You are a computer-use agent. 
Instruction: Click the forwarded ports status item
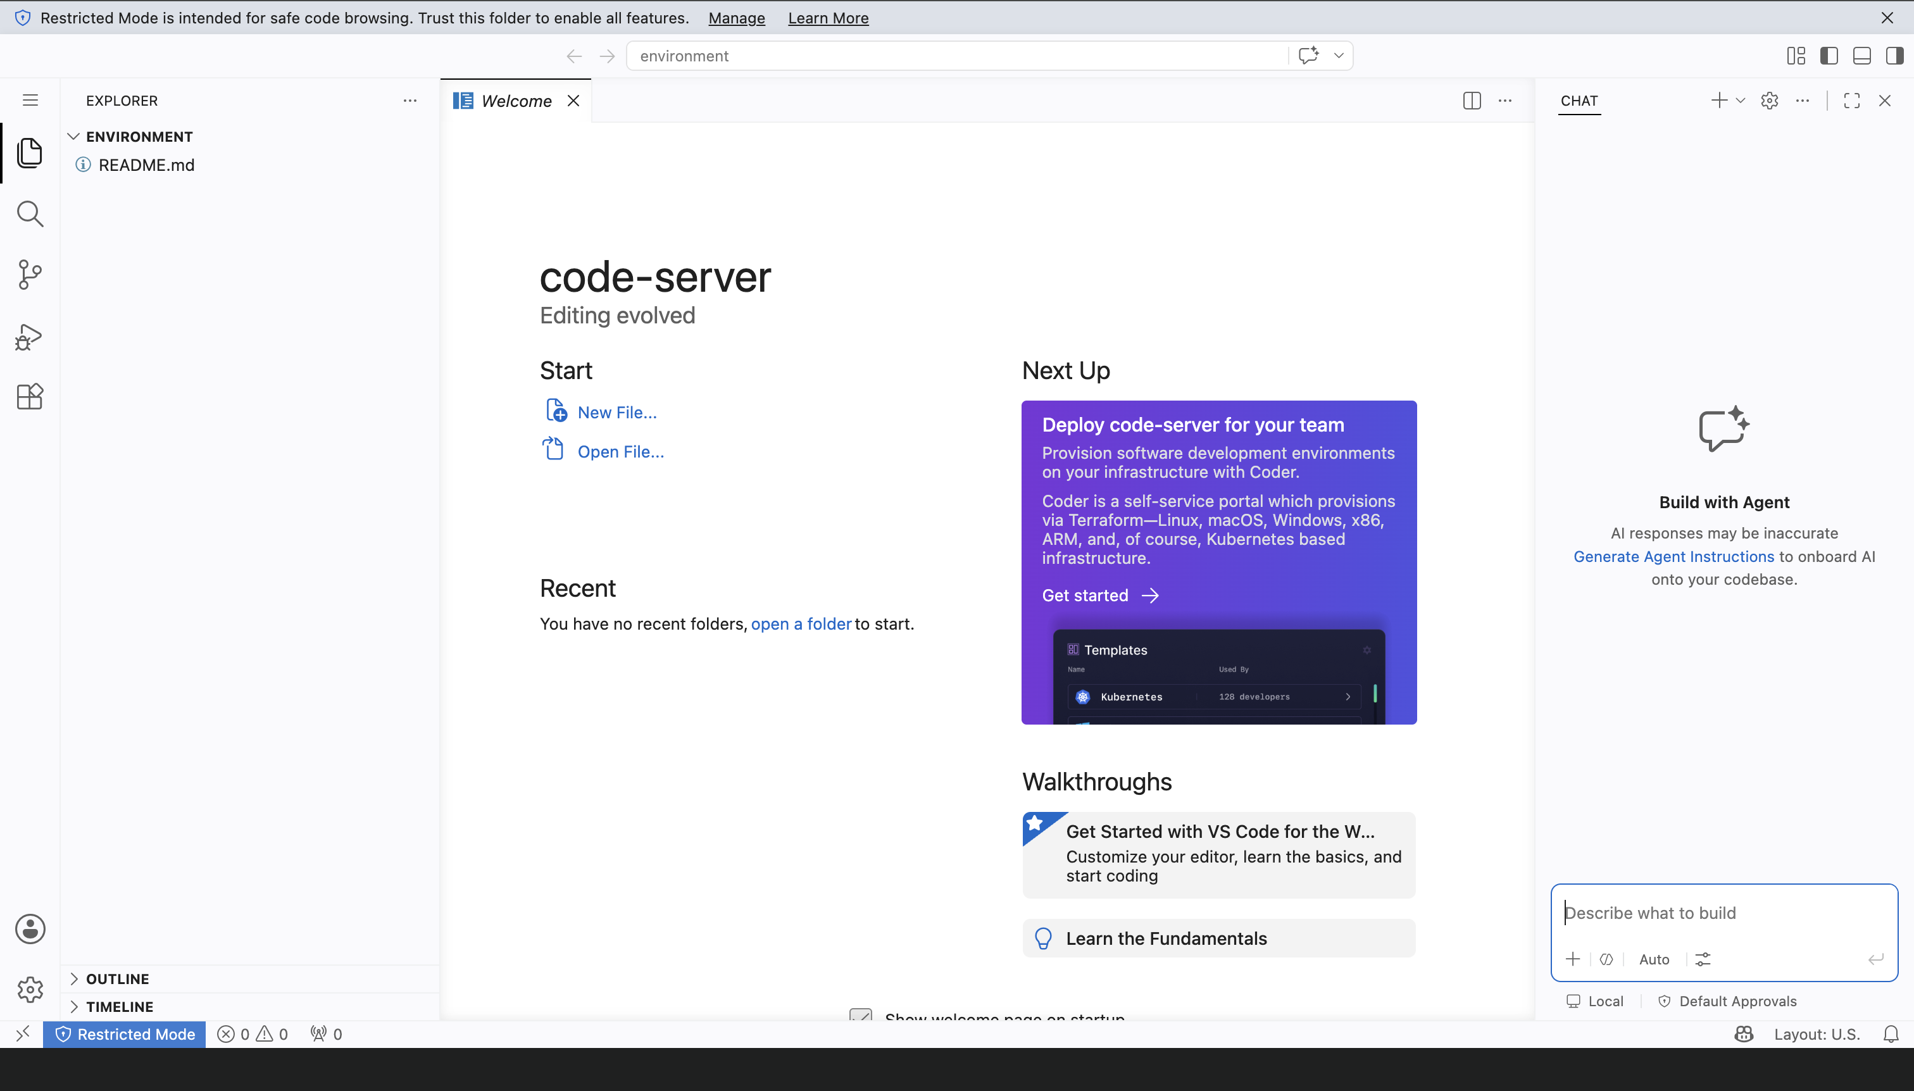click(x=326, y=1034)
